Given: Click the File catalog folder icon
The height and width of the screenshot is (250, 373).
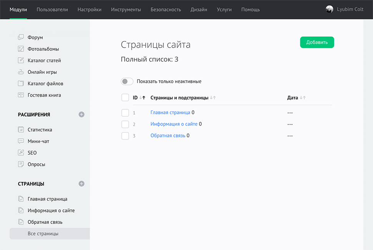Looking at the screenshot, I should tap(21, 84).
